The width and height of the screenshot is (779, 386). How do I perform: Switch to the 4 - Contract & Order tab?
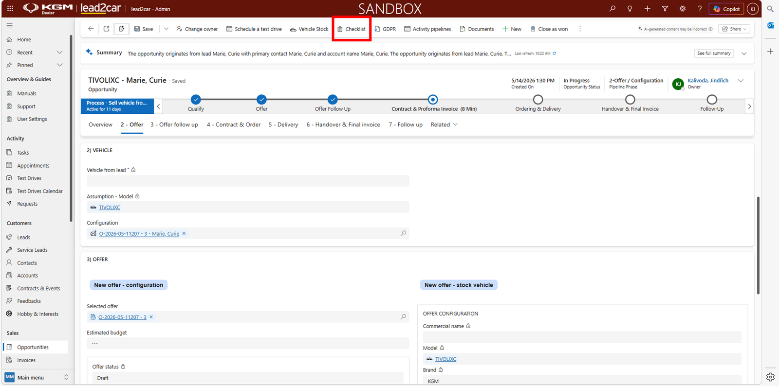point(234,125)
